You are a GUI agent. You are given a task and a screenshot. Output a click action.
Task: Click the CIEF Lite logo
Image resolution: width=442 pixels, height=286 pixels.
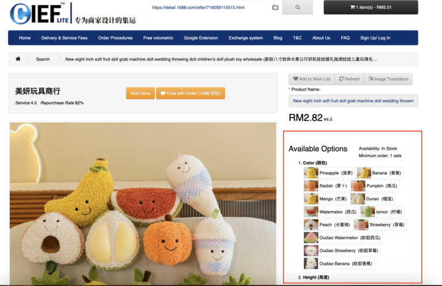point(40,13)
